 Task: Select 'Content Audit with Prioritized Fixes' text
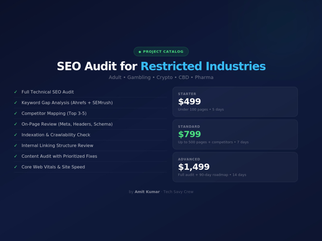(59, 156)
